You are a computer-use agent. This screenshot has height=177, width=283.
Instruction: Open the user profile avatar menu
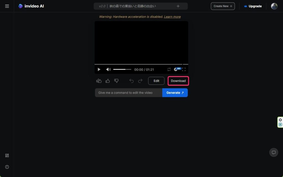[274, 6]
